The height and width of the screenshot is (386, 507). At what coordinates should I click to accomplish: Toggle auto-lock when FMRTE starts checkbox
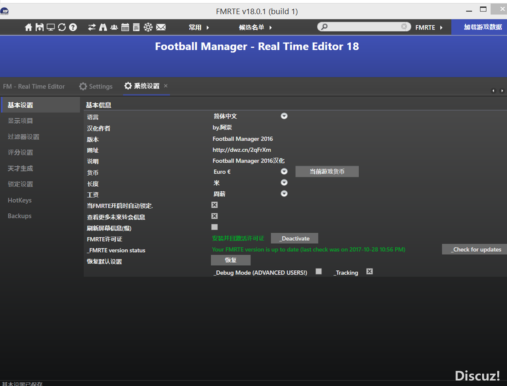[215, 205]
